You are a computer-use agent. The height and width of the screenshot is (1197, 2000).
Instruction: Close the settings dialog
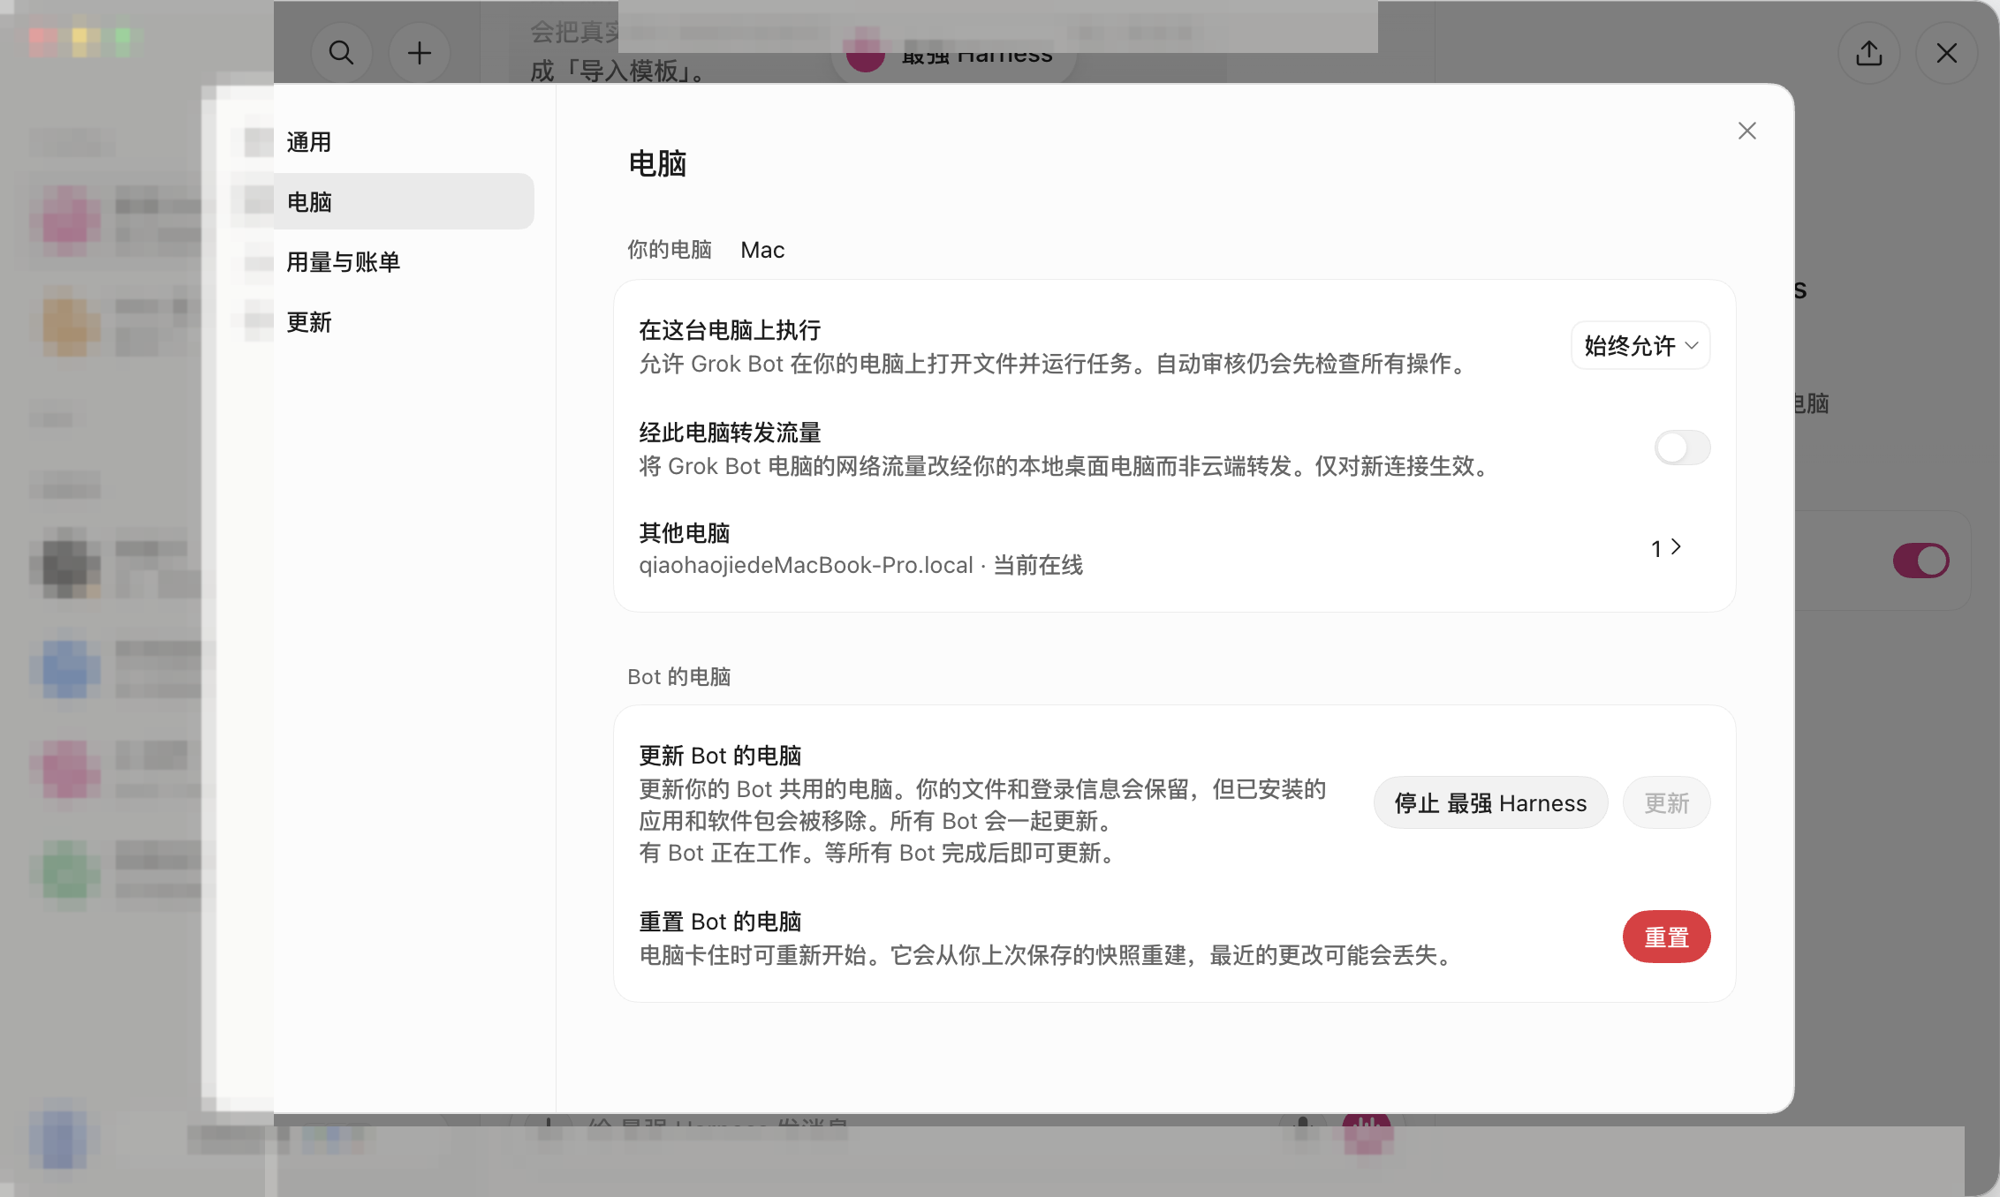pos(1746,131)
